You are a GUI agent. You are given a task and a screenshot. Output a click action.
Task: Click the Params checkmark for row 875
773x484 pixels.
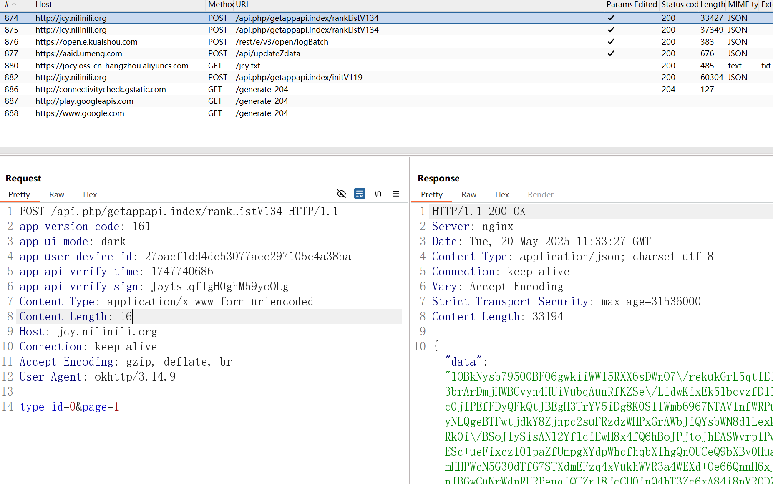point(611,30)
